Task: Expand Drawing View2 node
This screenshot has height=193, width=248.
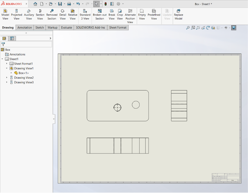Action: pyautogui.click(x=7, y=78)
